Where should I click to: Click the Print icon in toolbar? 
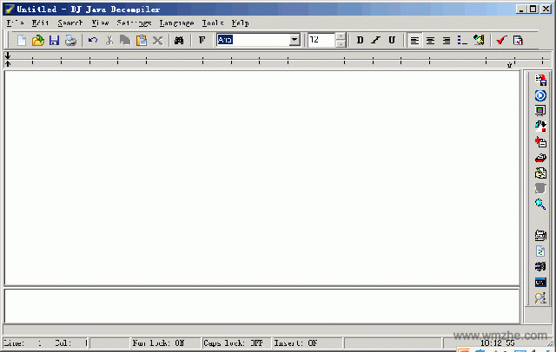[70, 41]
